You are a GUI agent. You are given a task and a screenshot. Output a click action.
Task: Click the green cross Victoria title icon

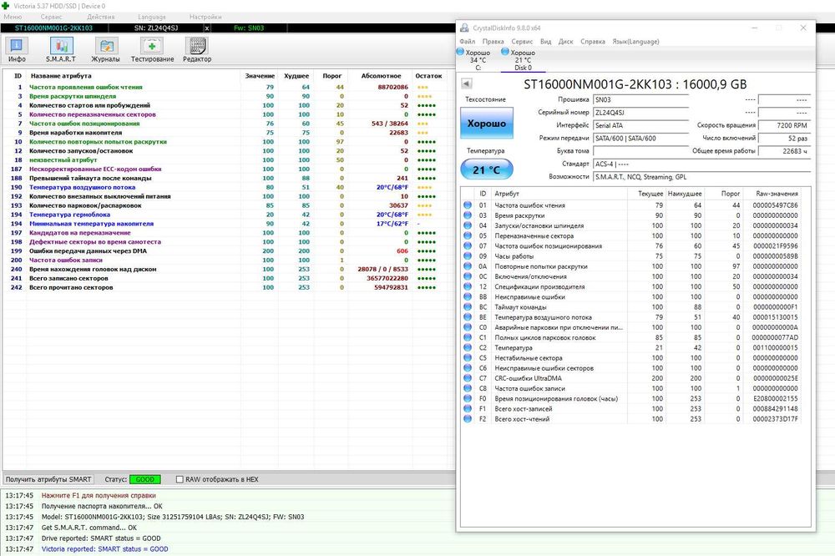[5, 6]
